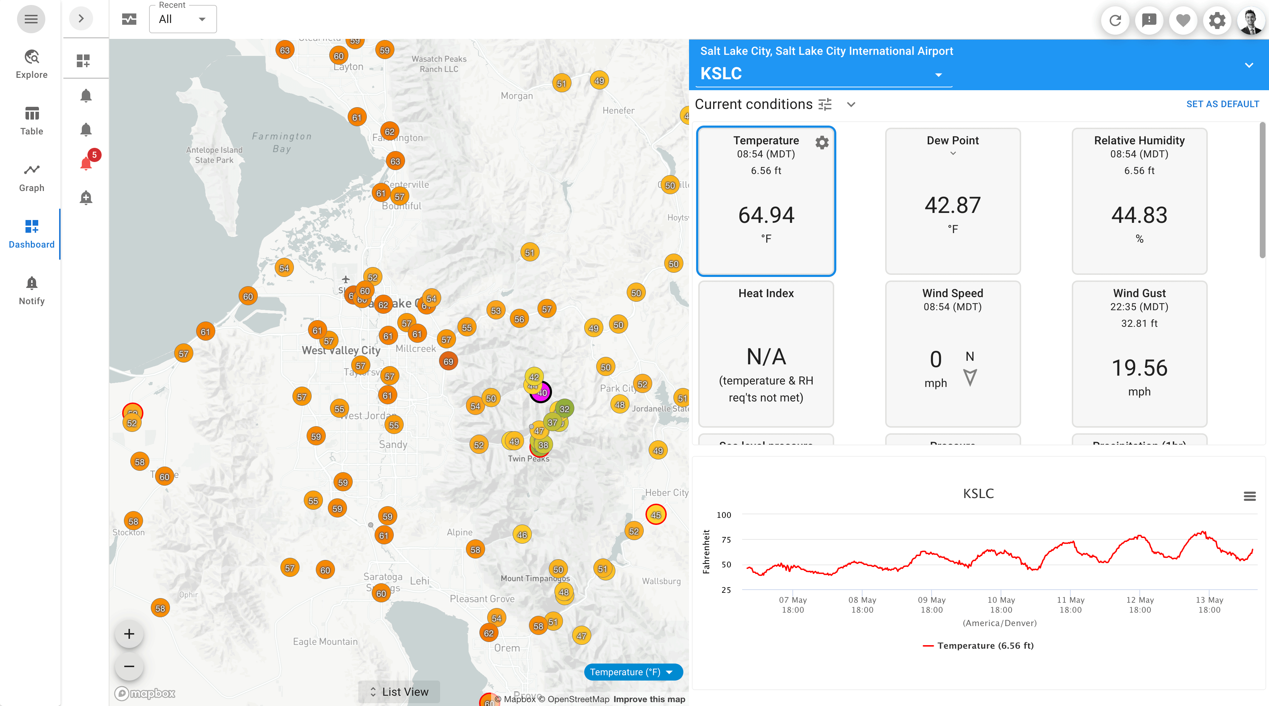Open the hamburger navigation menu
The height and width of the screenshot is (706, 1269).
31,19
